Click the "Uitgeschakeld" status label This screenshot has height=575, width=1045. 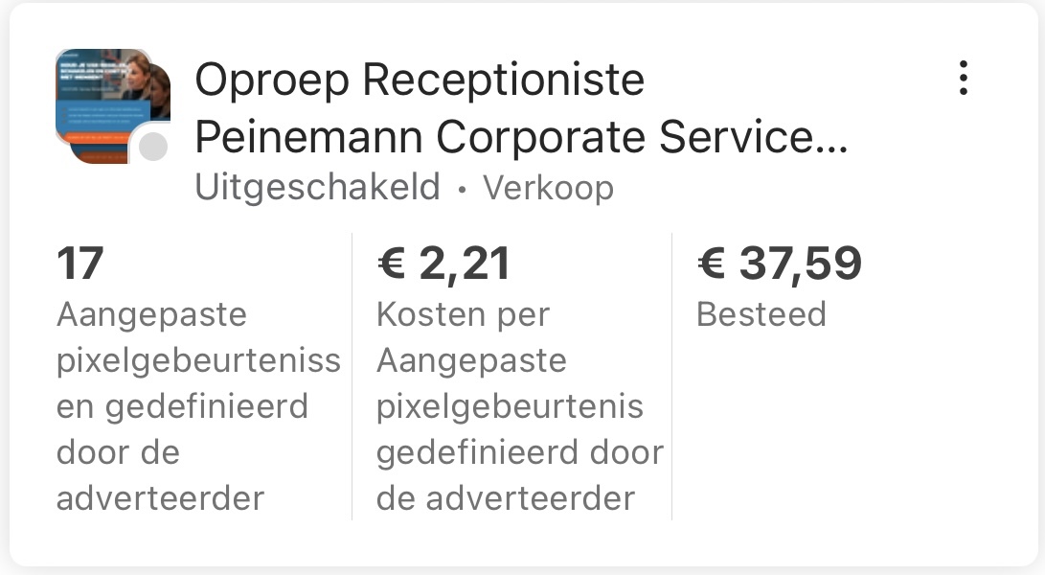tap(317, 187)
